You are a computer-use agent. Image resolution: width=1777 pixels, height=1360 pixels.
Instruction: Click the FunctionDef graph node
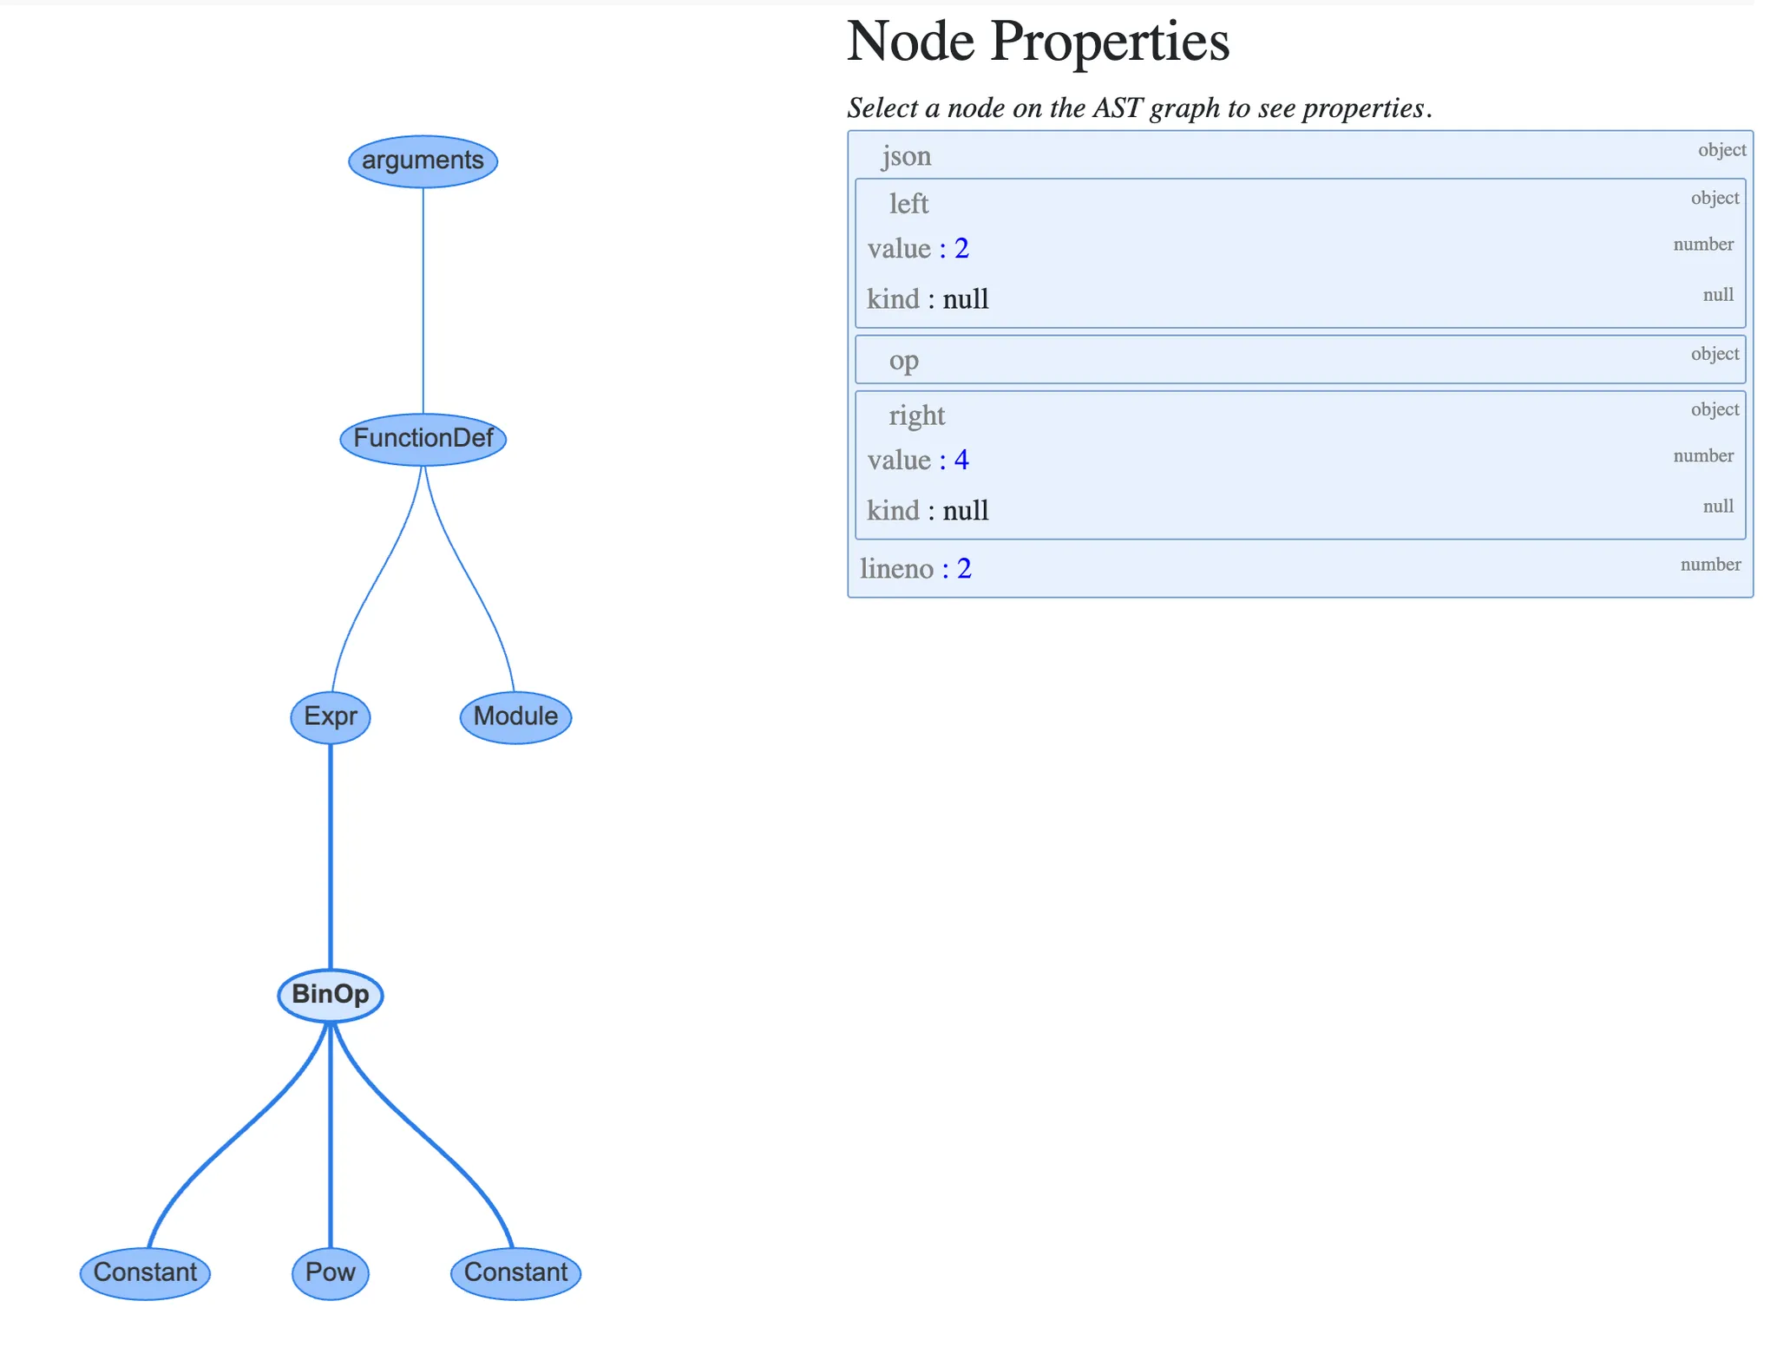(423, 439)
